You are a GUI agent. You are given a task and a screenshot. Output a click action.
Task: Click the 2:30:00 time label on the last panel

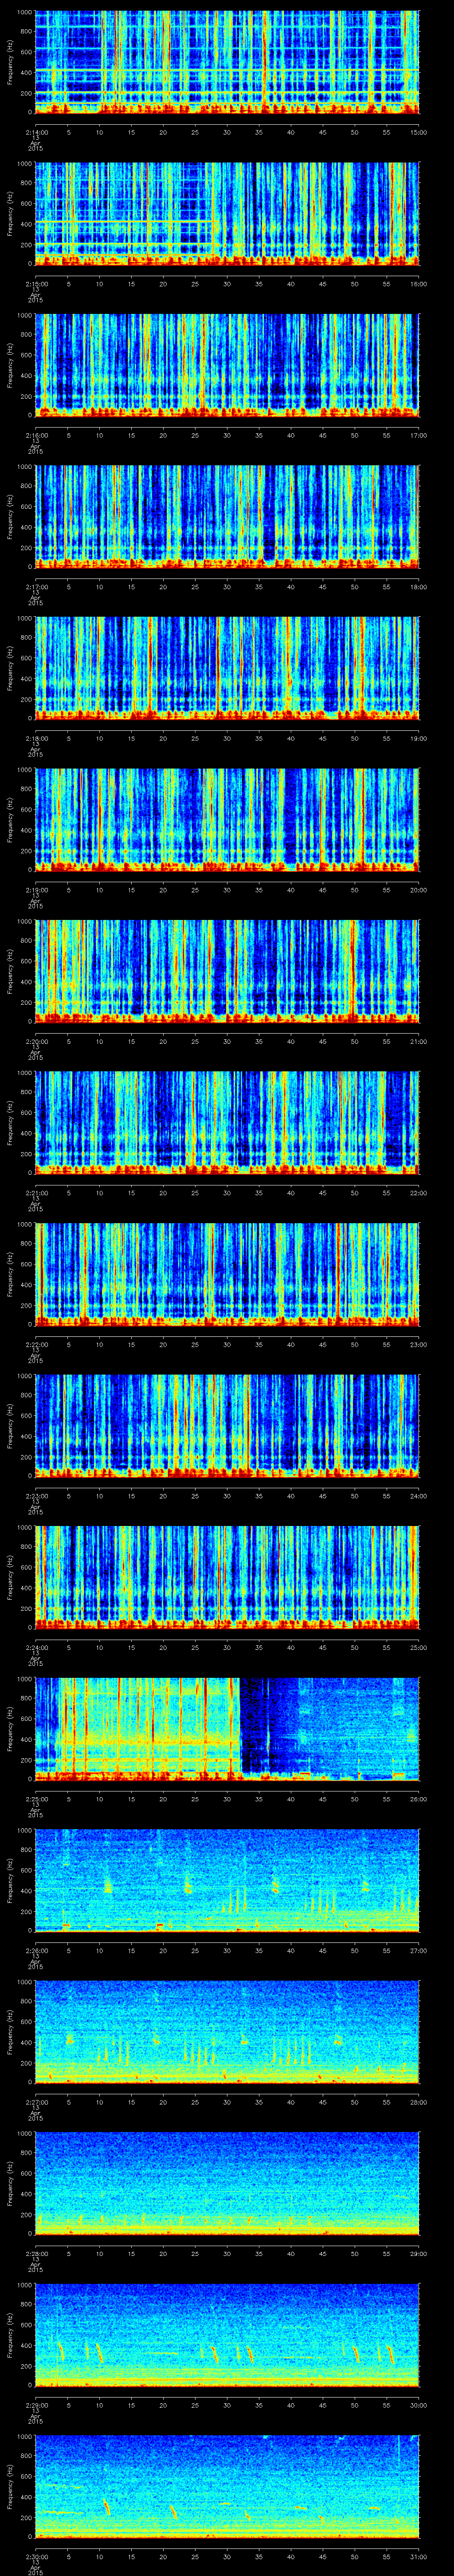35,2557
